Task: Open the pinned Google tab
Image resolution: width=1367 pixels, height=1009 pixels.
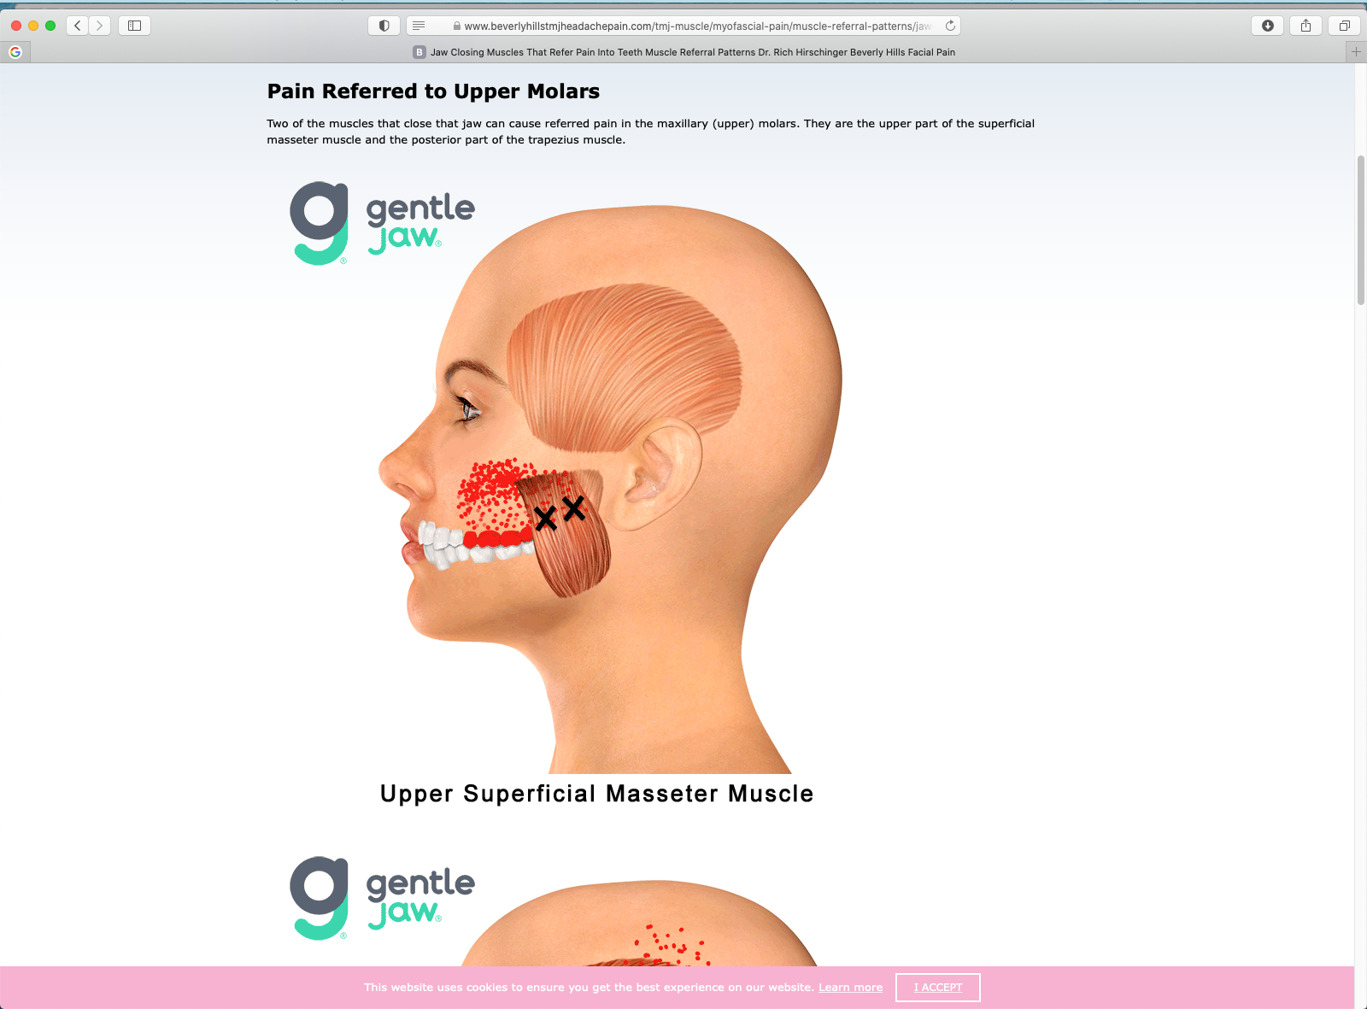Action: [15, 52]
